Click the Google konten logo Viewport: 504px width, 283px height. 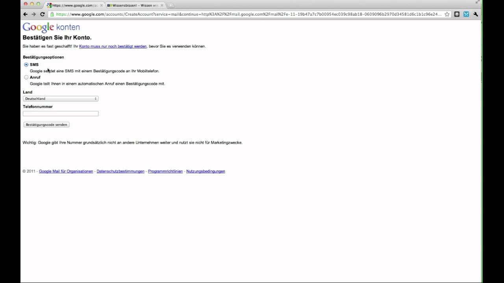[51, 27]
